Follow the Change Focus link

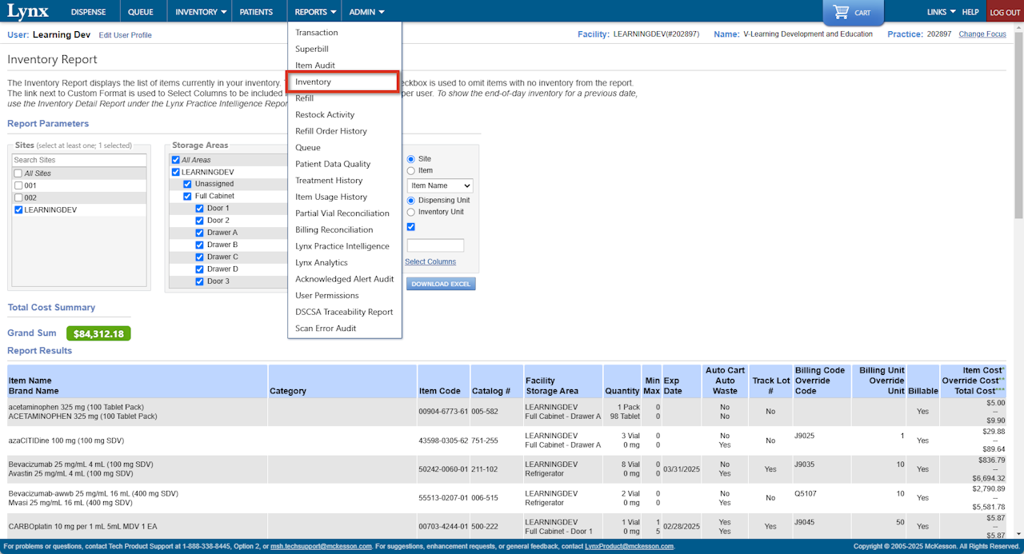(982, 34)
